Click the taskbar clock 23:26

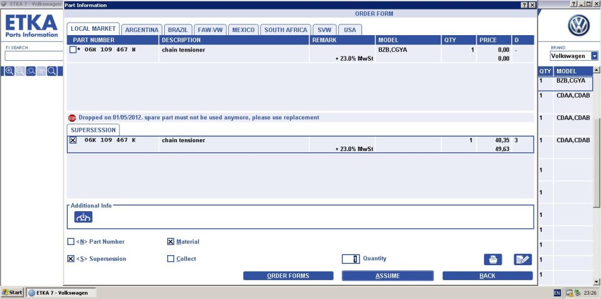(x=590, y=293)
